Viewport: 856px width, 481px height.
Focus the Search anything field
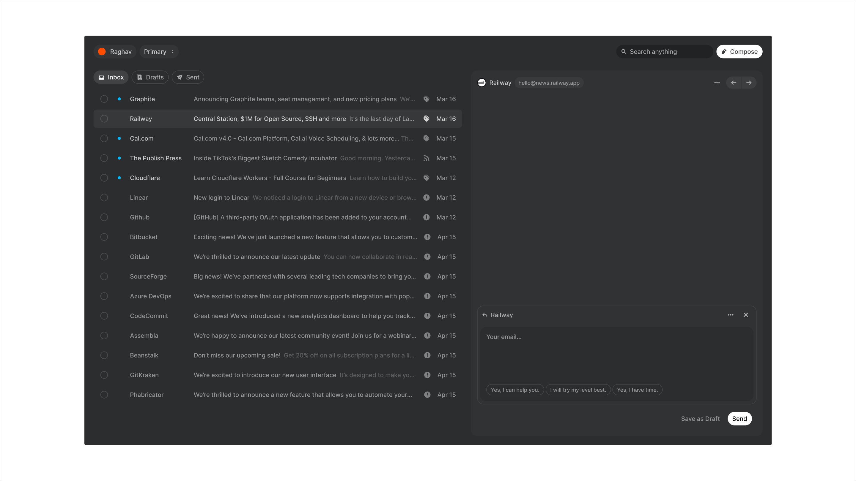[x=665, y=51]
